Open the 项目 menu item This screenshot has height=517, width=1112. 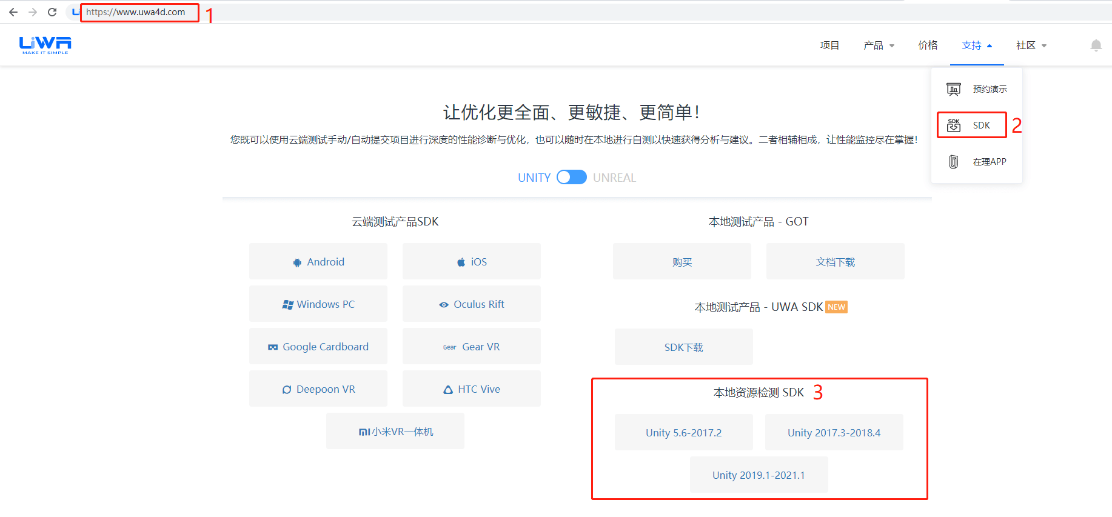(x=829, y=45)
